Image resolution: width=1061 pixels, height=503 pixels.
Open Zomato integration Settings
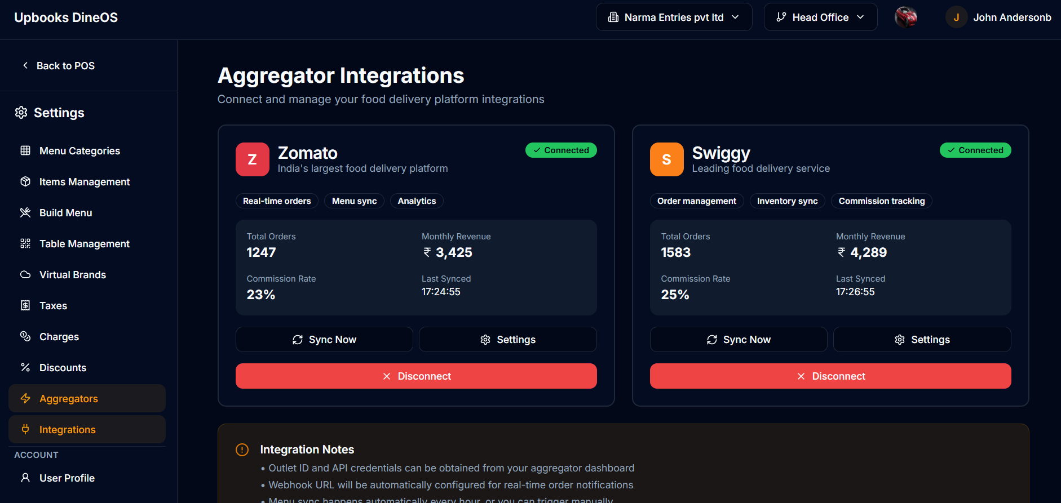tap(508, 340)
